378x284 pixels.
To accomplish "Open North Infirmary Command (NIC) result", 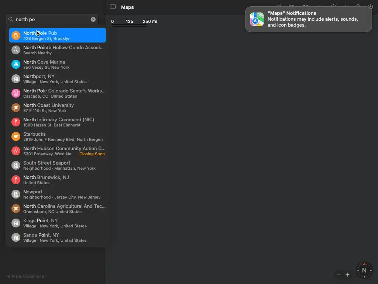I will click(x=57, y=122).
